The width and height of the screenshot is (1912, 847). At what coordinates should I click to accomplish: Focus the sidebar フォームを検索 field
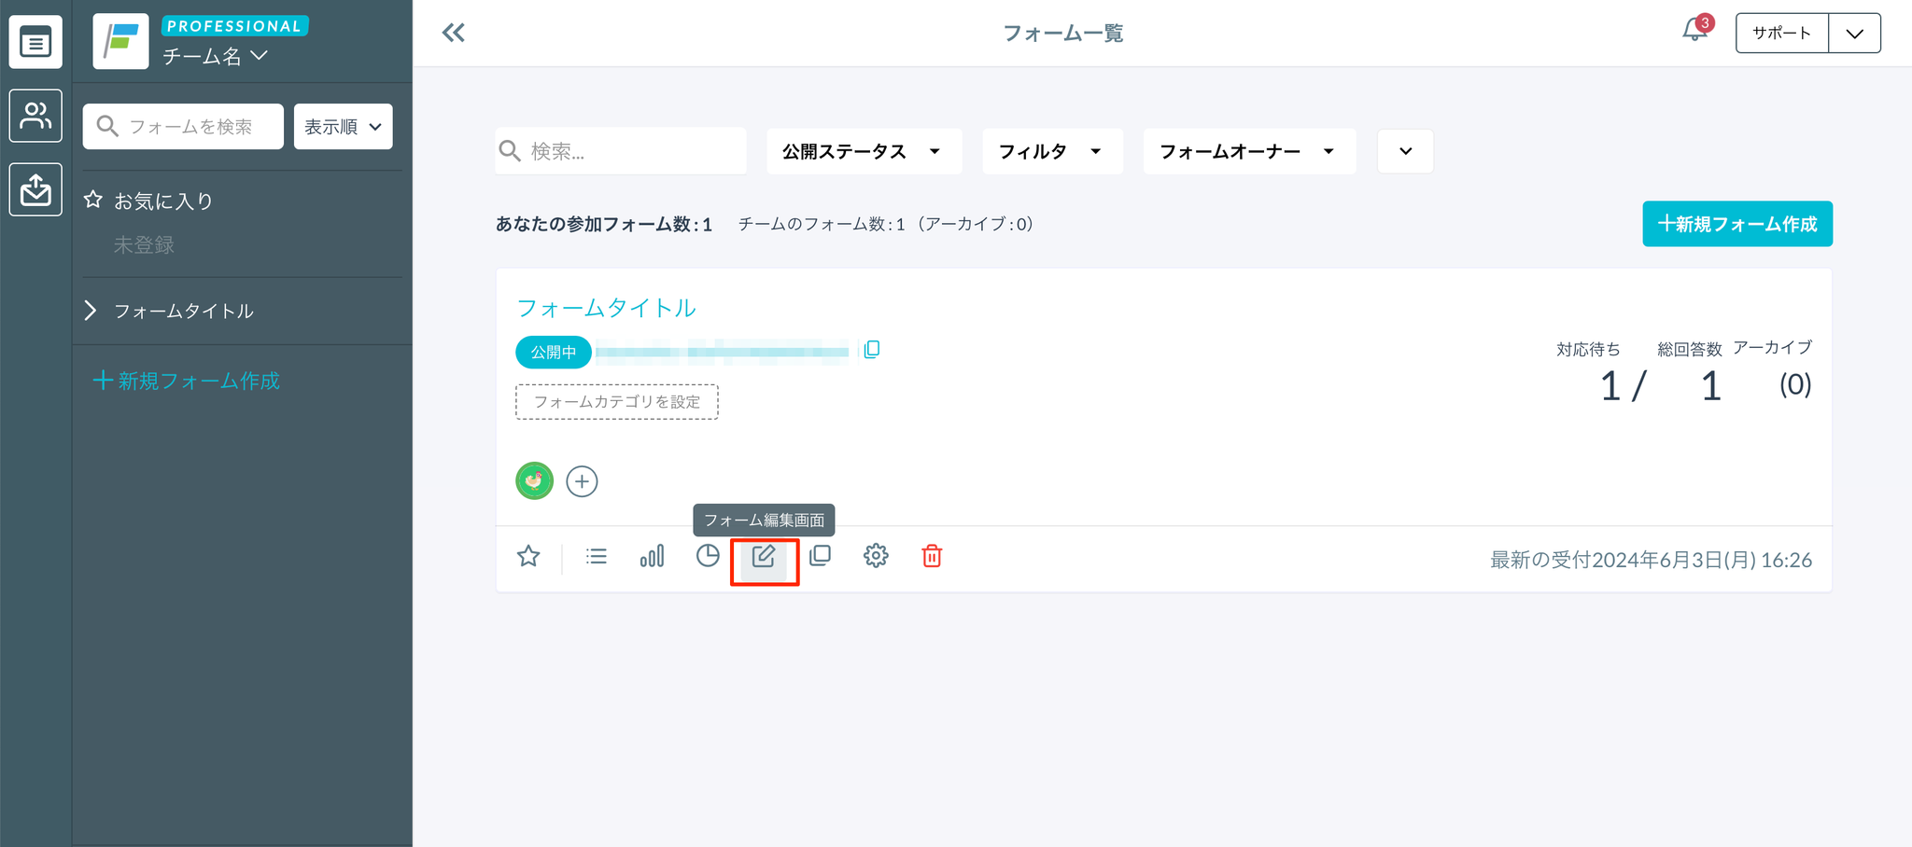183,127
